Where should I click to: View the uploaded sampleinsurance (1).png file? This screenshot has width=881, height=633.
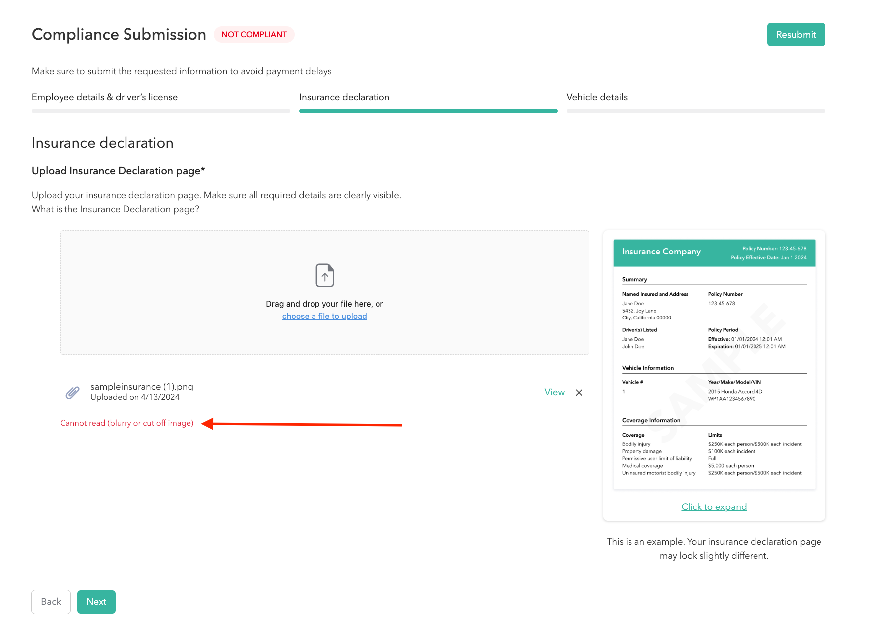[x=554, y=392]
